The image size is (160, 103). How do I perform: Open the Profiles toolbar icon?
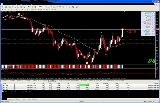pos(6,7)
